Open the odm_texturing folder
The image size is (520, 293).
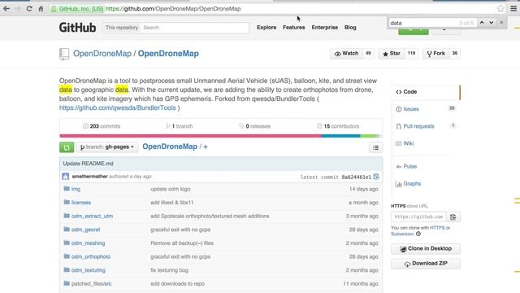(x=89, y=270)
